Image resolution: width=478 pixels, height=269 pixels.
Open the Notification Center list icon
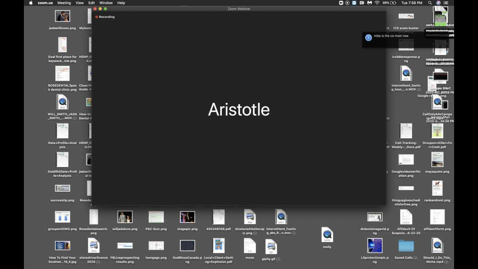coord(446,3)
